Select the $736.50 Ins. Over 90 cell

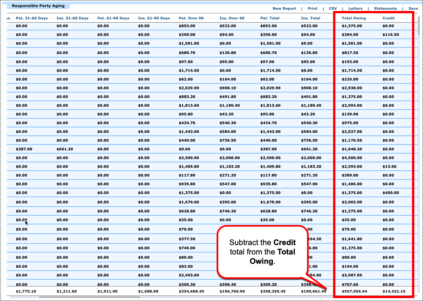[x=228, y=140]
